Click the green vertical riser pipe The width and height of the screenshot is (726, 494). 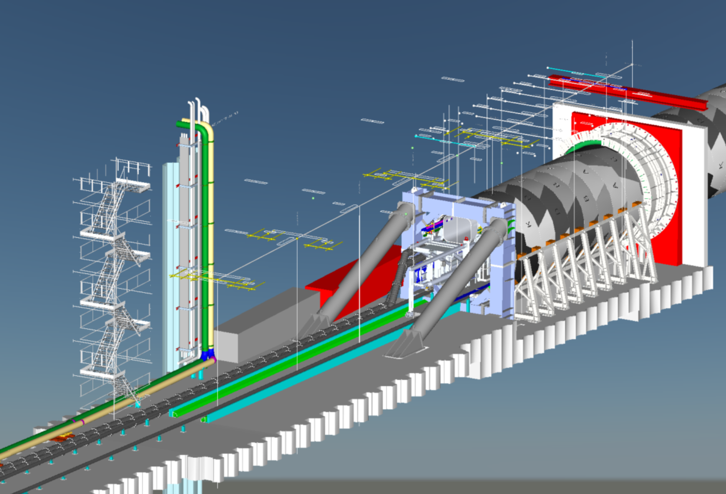click(204, 241)
